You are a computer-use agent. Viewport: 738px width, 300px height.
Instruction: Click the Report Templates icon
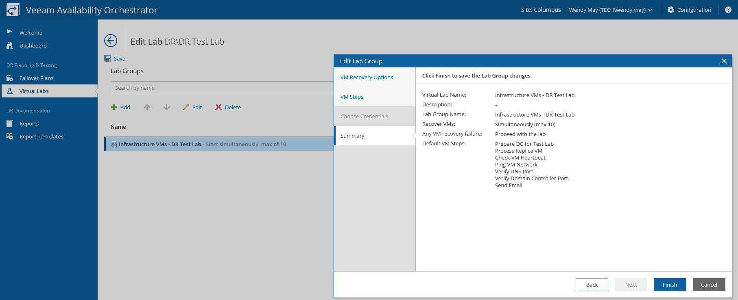[10, 136]
